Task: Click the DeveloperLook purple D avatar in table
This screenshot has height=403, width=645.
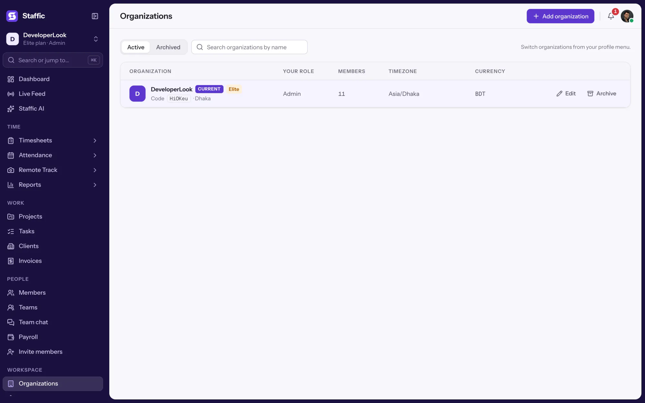Action: tap(137, 94)
